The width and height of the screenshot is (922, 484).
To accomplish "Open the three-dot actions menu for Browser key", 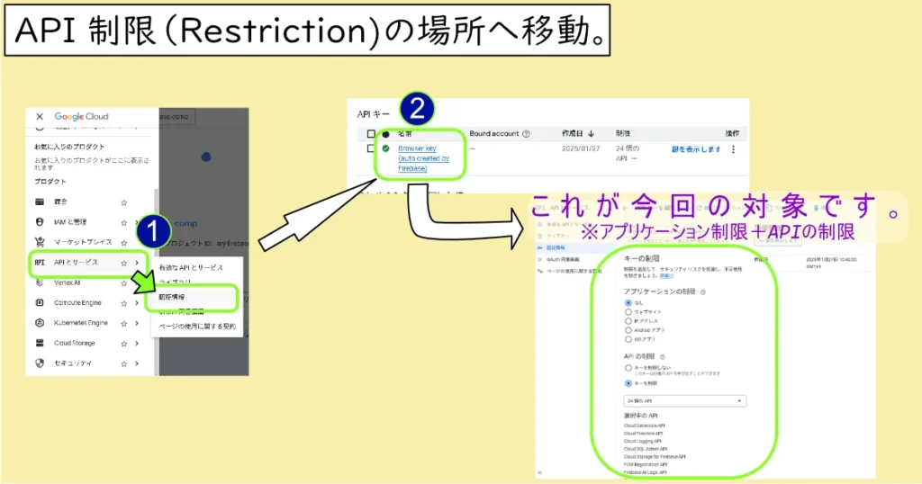I will pos(733,149).
